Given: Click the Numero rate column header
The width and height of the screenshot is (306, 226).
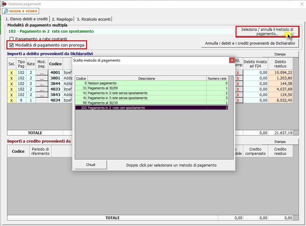Looking at the screenshot, I should [x=217, y=79].
